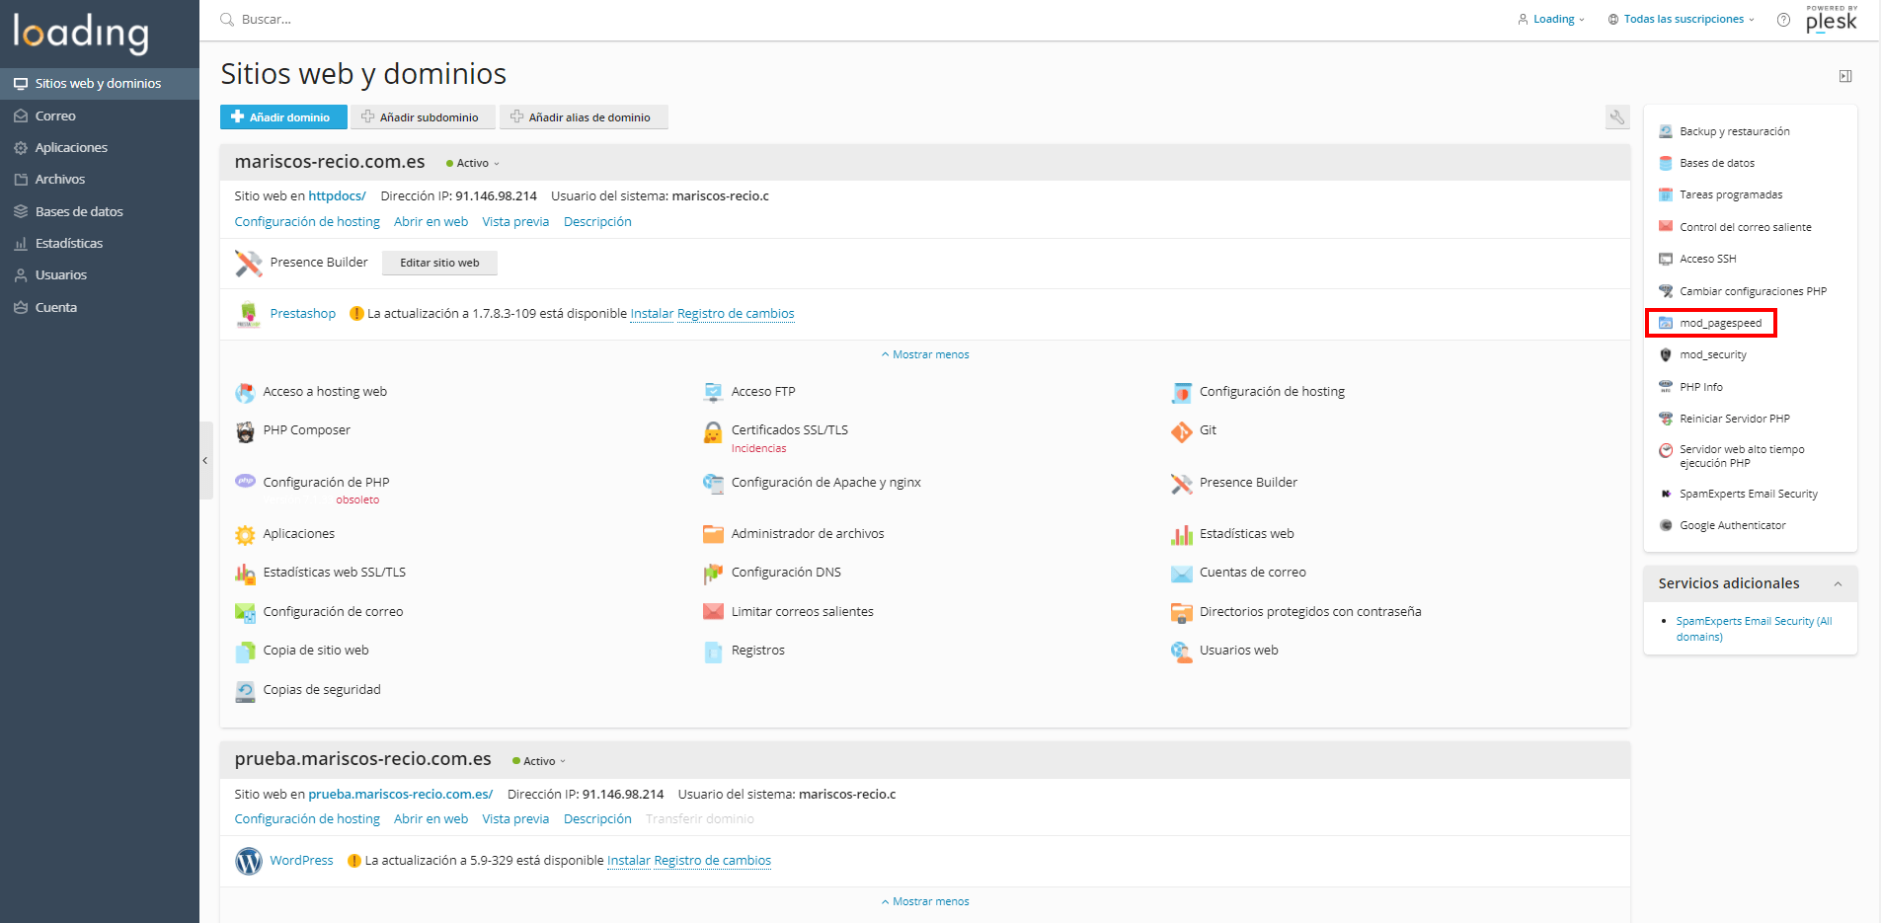Viewport: 1881px width, 923px height.
Task: Open the help question mark icon
Action: pyautogui.click(x=1783, y=20)
